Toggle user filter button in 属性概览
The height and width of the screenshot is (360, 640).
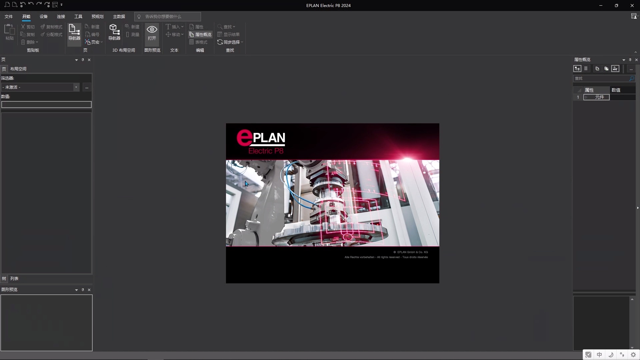(615, 69)
